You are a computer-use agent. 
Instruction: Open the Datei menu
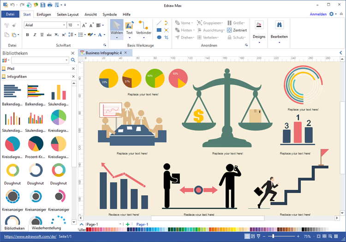point(10,14)
